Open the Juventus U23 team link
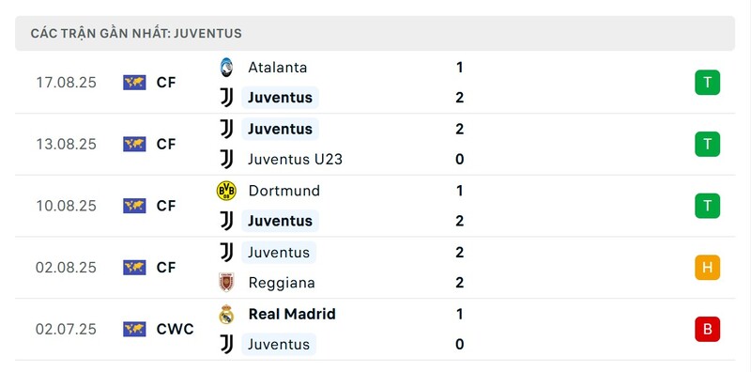The width and height of the screenshot is (751, 372). (x=295, y=159)
